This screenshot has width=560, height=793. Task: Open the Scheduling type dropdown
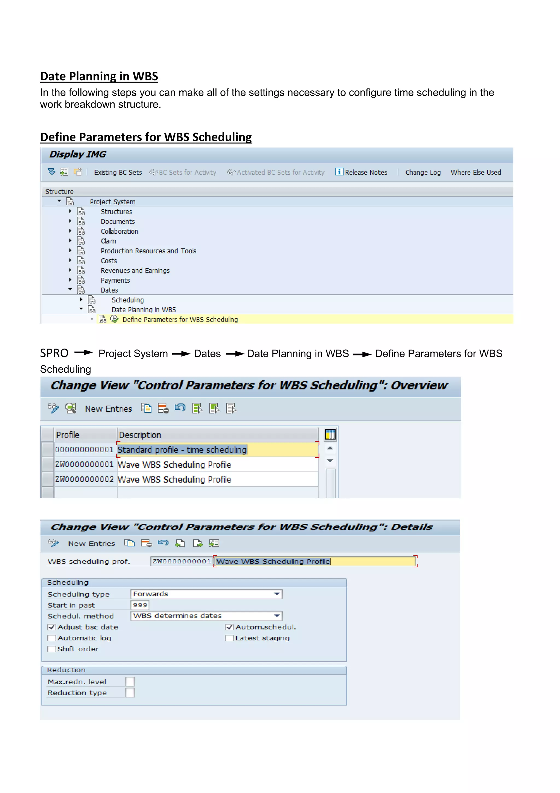276,594
